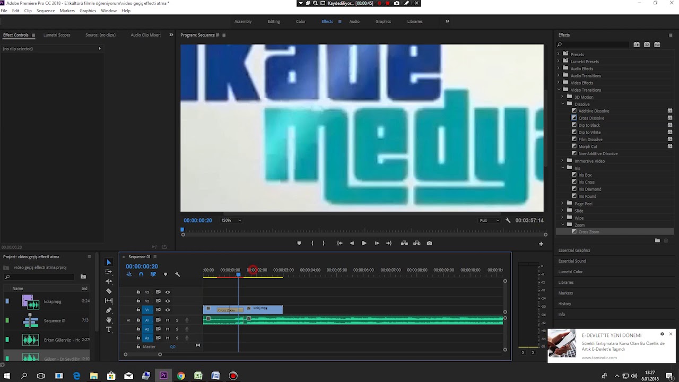Image resolution: width=679 pixels, height=382 pixels.
Task: Select the Pen tool in timeline toolbar
Action: click(109, 310)
